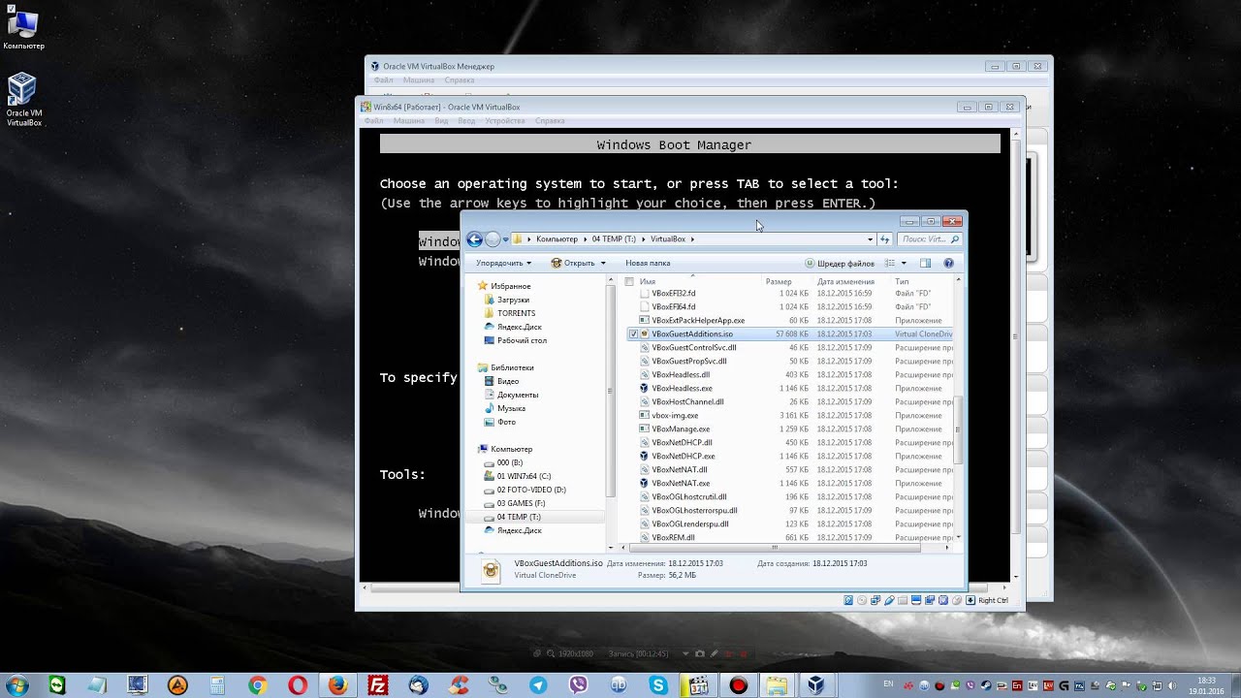Select file VBoxNetNAT.exe

click(x=681, y=483)
